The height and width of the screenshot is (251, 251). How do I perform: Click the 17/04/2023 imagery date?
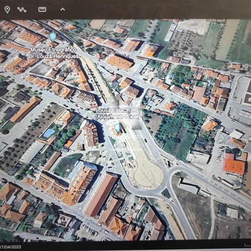(x=10, y=247)
